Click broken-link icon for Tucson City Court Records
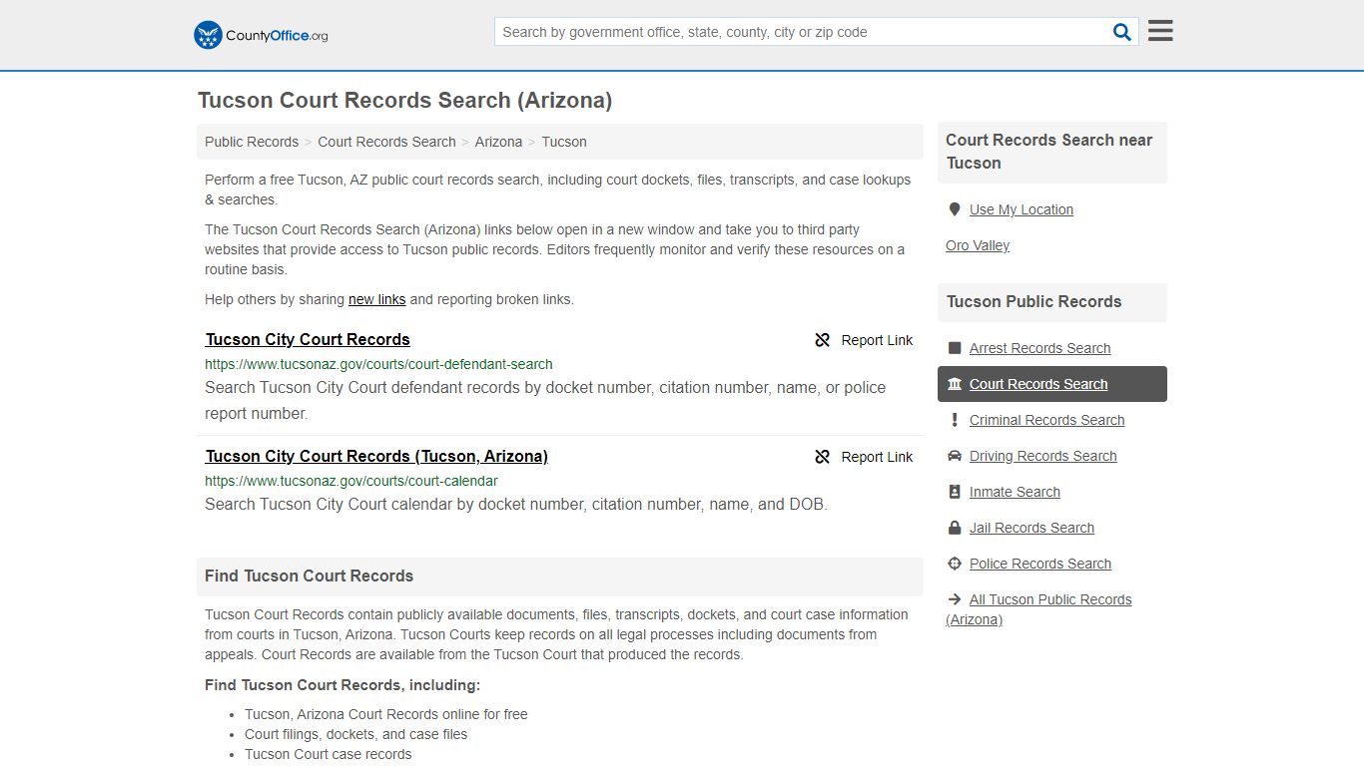Screen dimensions: 1364x766 click(823, 340)
